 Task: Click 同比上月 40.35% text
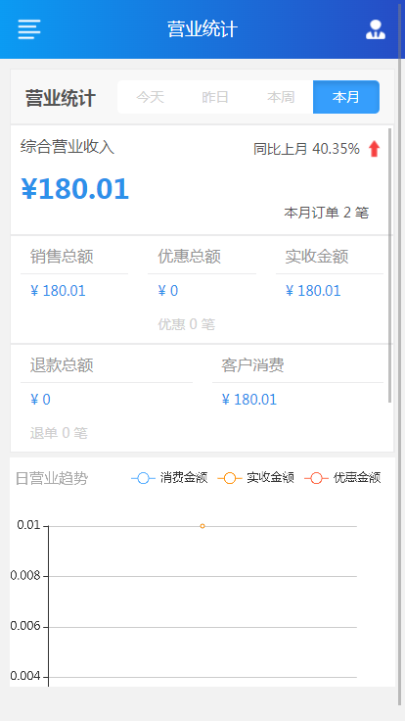[x=306, y=149]
